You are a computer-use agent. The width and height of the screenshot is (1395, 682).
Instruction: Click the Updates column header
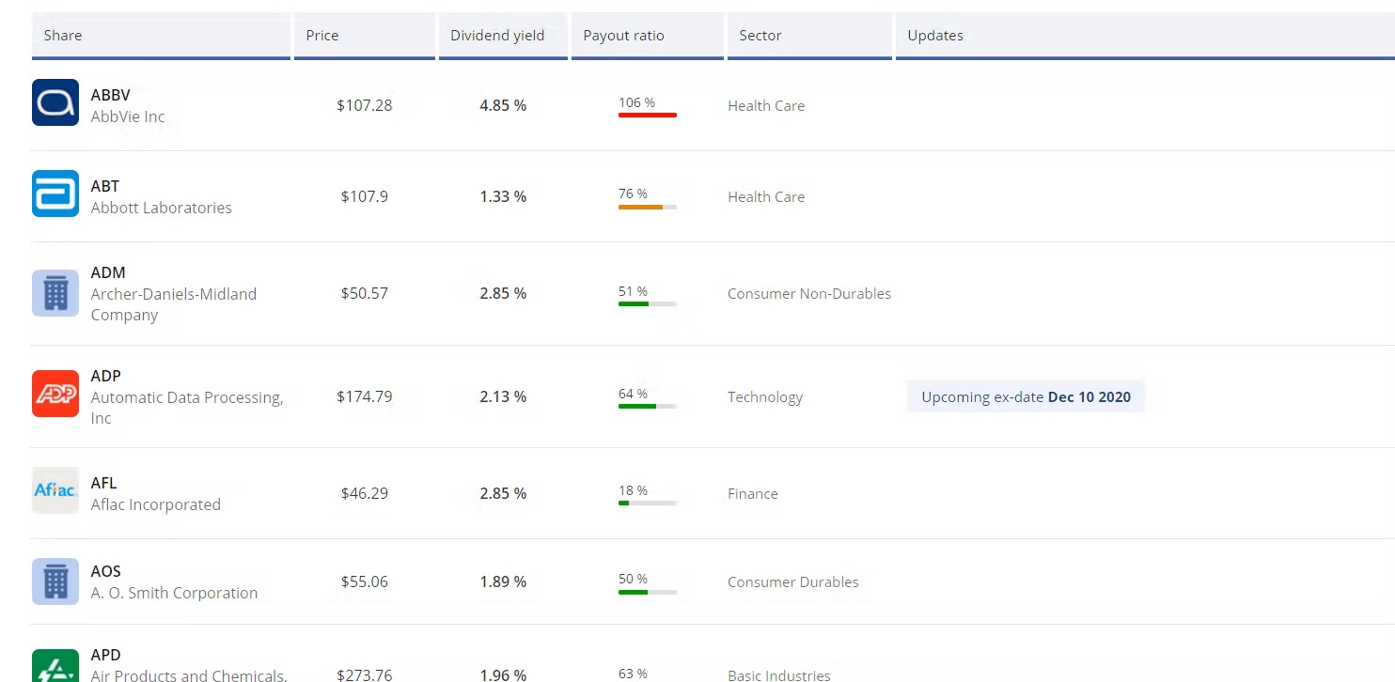1145,36
